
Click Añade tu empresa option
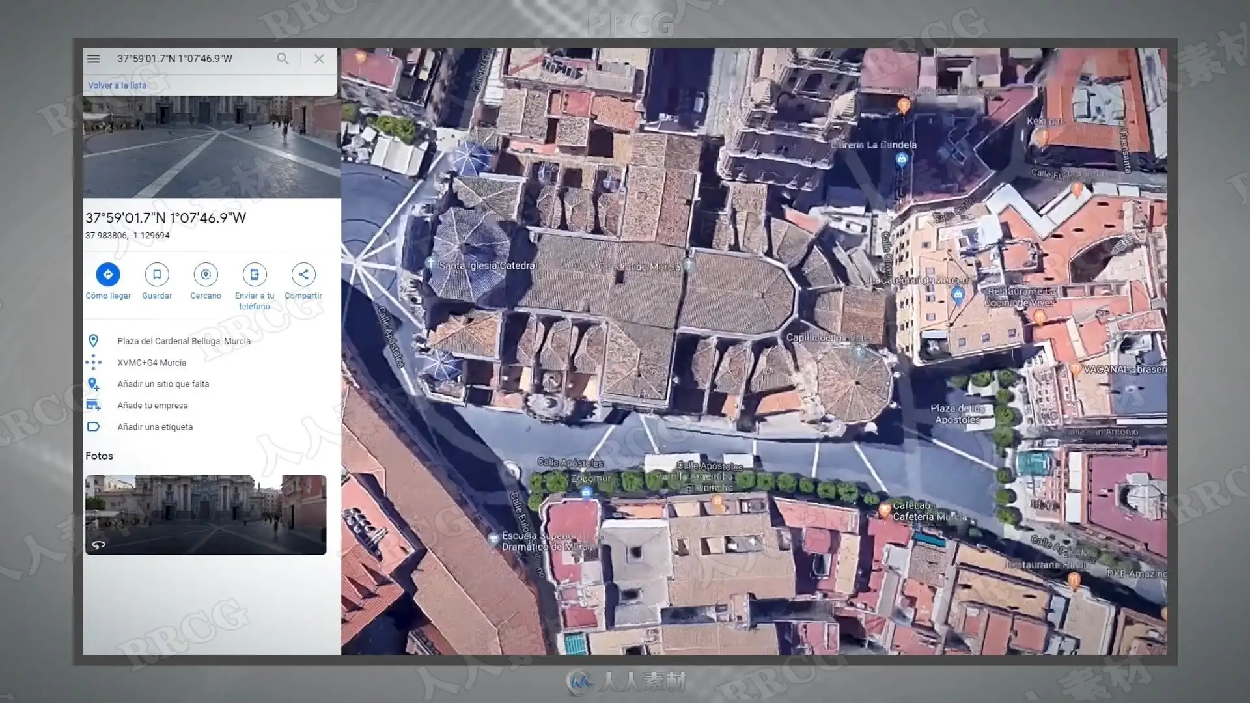click(152, 406)
